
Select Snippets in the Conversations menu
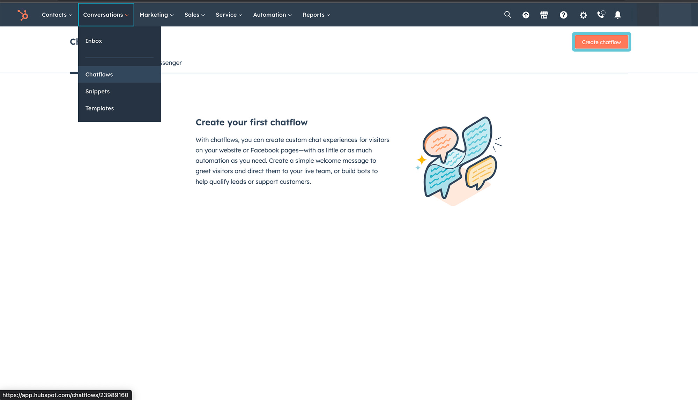(97, 91)
